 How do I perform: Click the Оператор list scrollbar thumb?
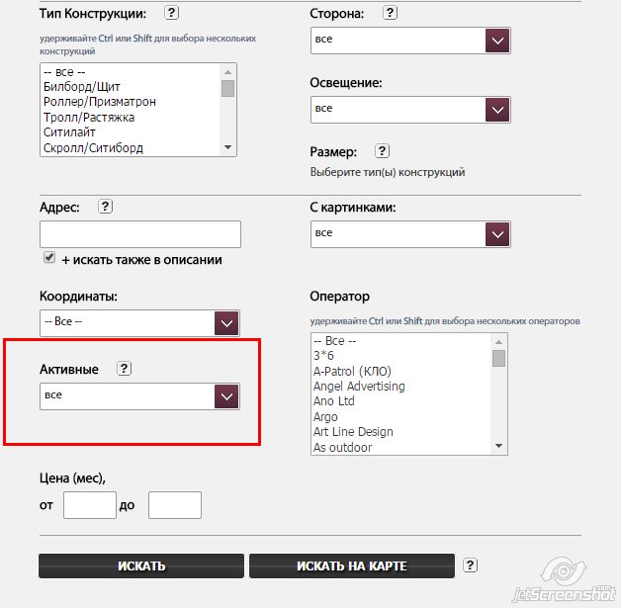[498, 358]
